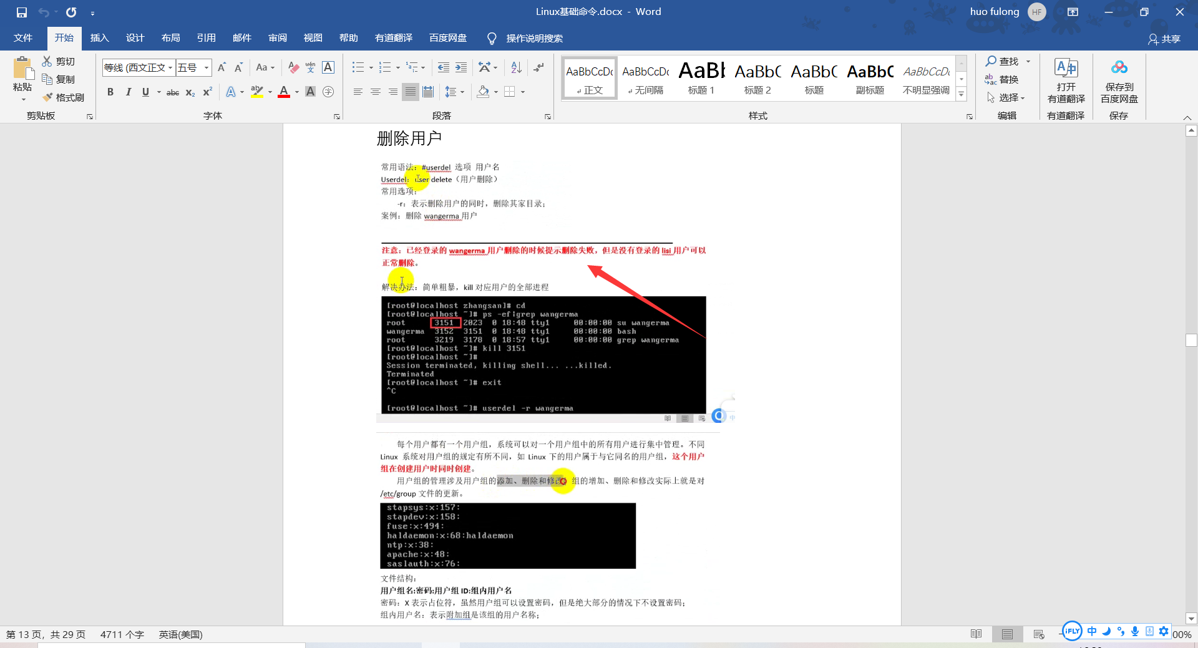This screenshot has height=648, width=1198.
Task: Enable strikethrough formatting
Action: click(172, 92)
